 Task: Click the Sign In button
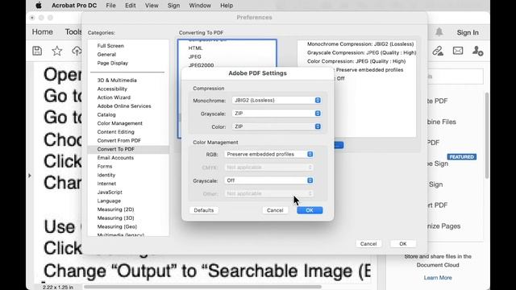(x=468, y=32)
